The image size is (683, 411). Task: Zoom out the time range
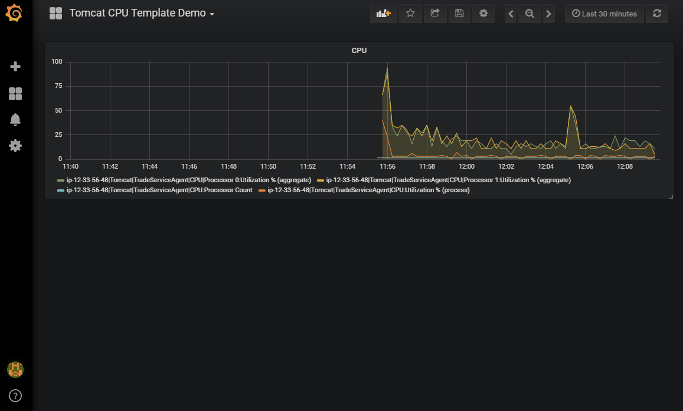(530, 14)
